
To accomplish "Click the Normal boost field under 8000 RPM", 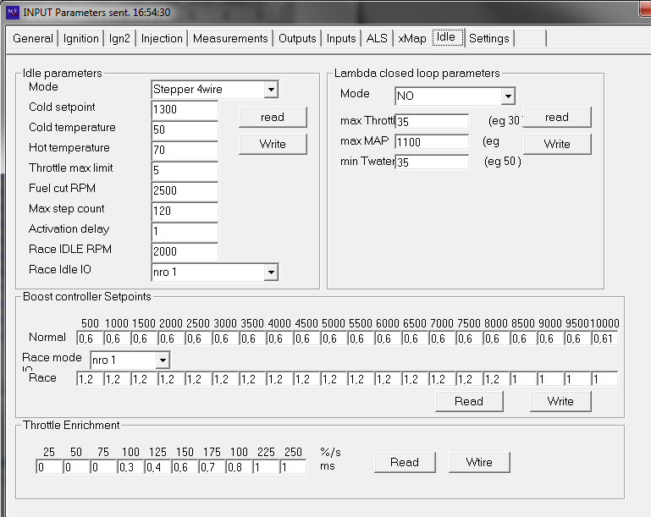I will pos(496,338).
